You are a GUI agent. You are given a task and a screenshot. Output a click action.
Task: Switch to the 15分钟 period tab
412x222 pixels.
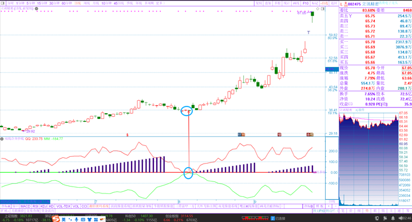coord(42,3)
